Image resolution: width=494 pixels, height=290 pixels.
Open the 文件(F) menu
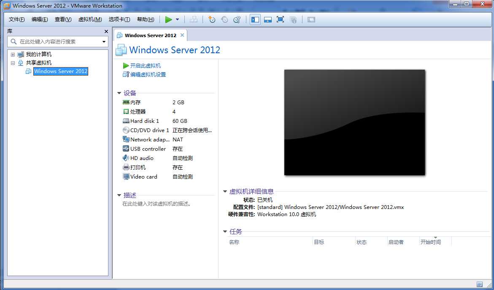point(17,19)
